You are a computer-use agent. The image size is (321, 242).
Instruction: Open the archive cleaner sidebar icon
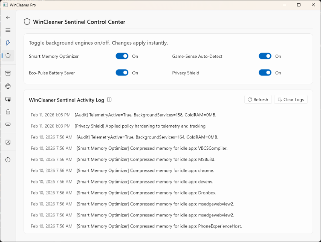8,73
